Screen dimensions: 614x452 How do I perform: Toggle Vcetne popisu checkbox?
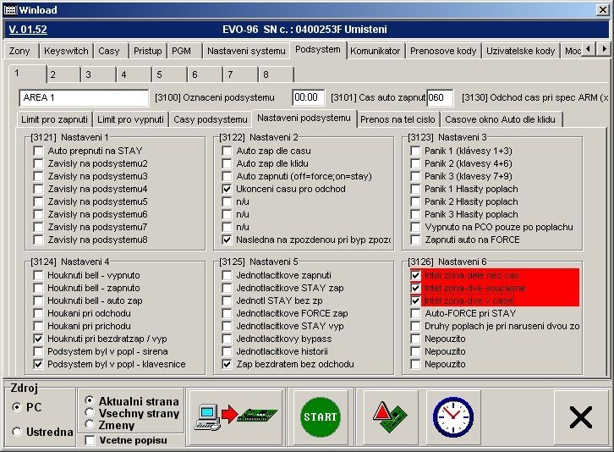(90, 440)
